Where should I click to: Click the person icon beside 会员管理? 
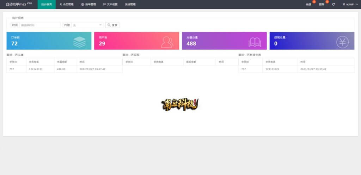click(61, 4)
